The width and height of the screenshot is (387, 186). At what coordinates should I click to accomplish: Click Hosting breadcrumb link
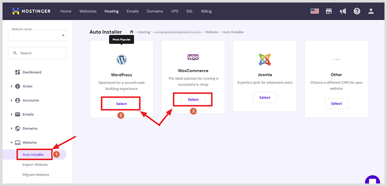point(144,32)
